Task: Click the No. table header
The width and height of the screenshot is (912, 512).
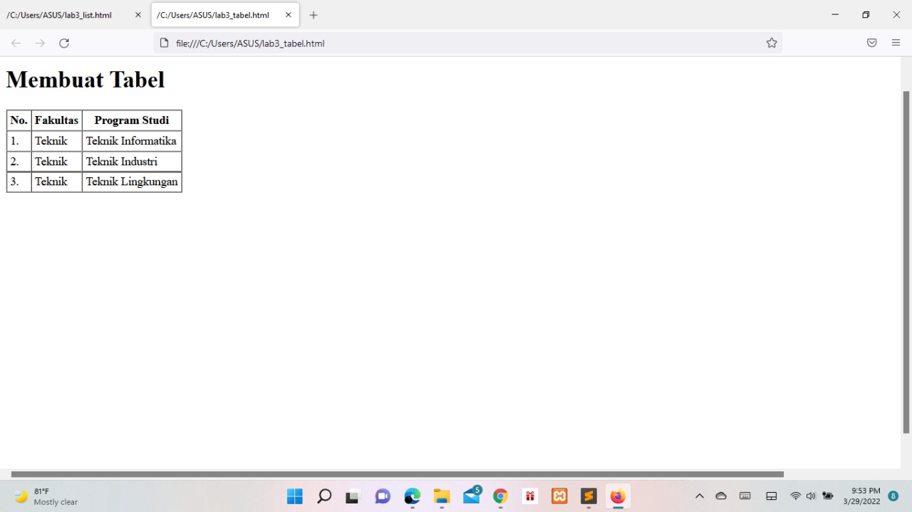Action: (x=19, y=120)
